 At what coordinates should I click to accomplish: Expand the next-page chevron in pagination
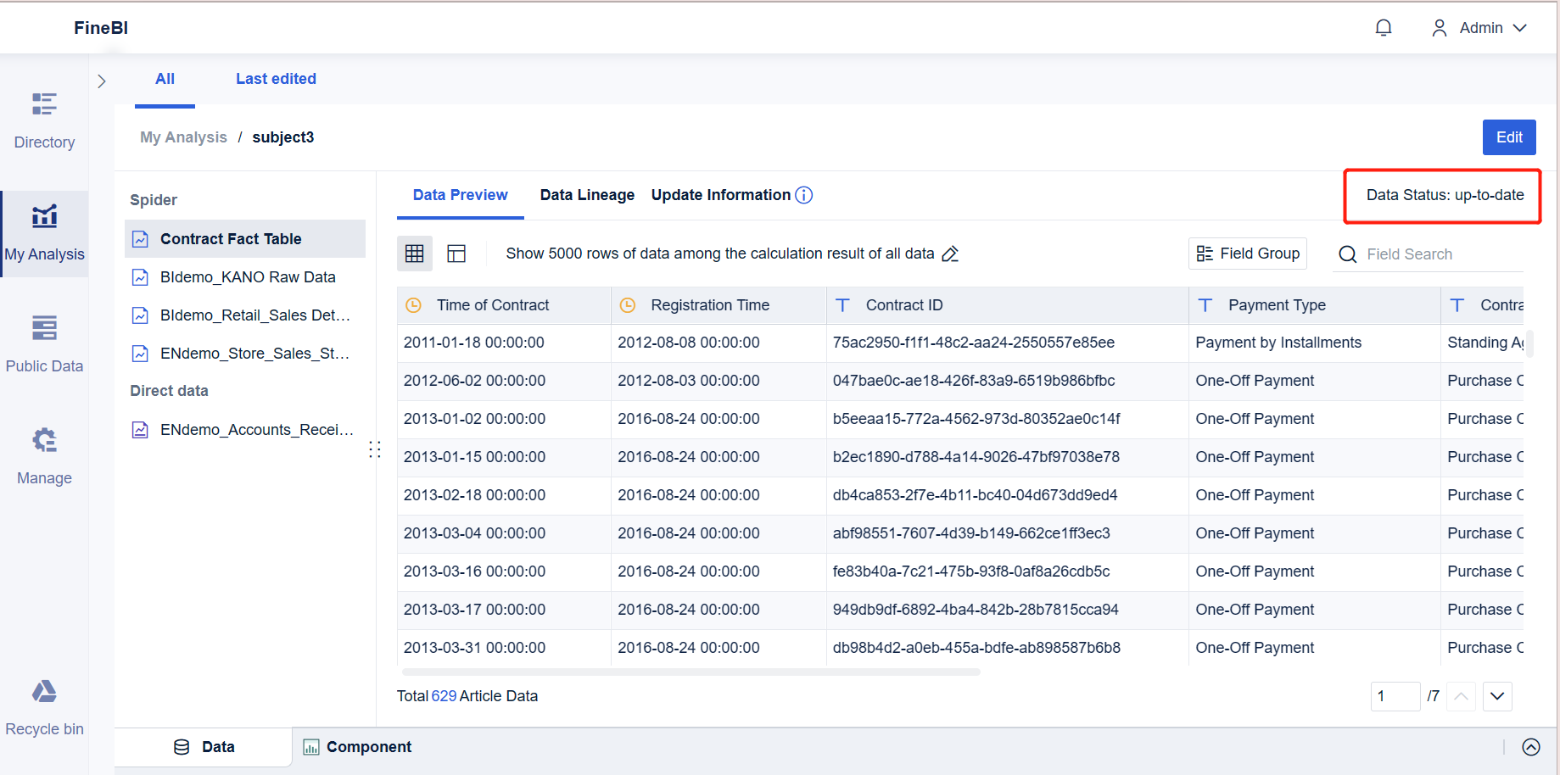[x=1497, y=696]
